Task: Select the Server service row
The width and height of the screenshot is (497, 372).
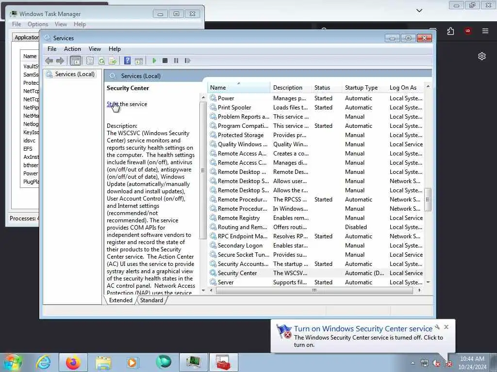Action: pyautogui.click(x=316, y=282)
